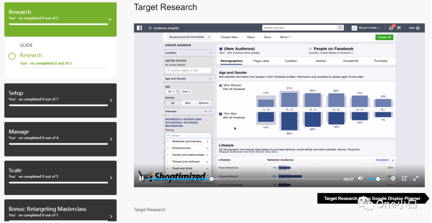Expand the Manage module

pyautogui.click(x=111, y=139)
